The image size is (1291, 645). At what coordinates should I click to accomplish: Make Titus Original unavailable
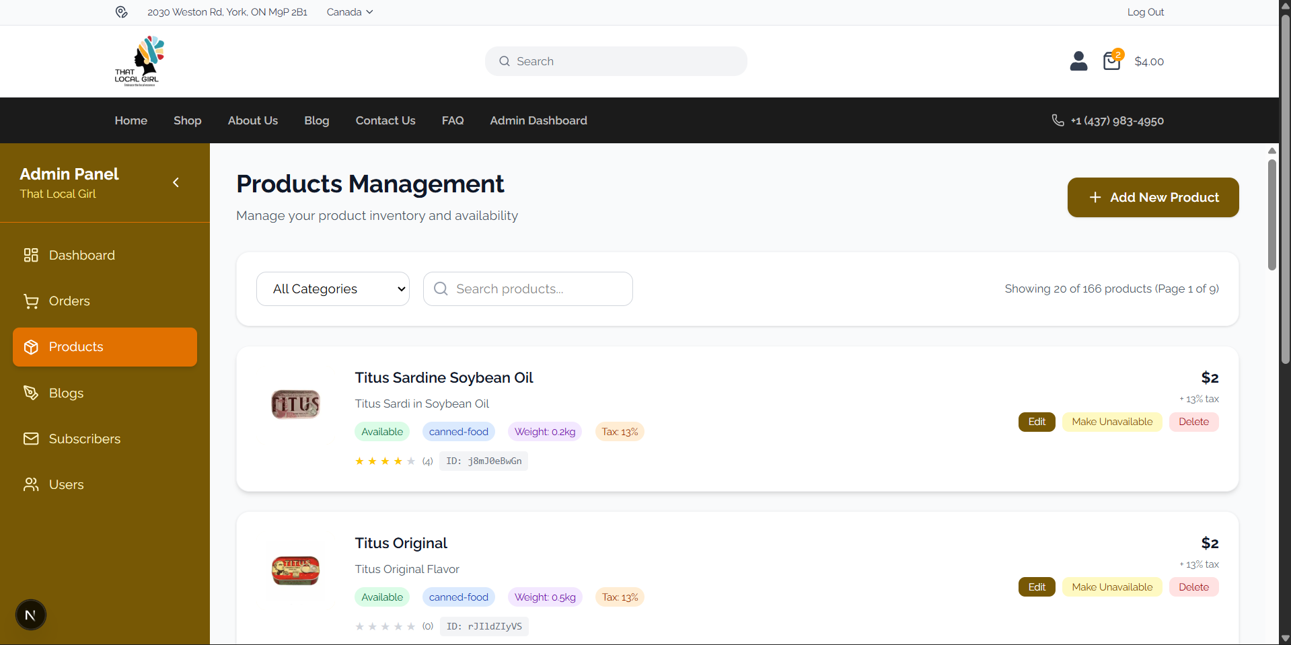pyautogui.click(x=1111, y=586)
